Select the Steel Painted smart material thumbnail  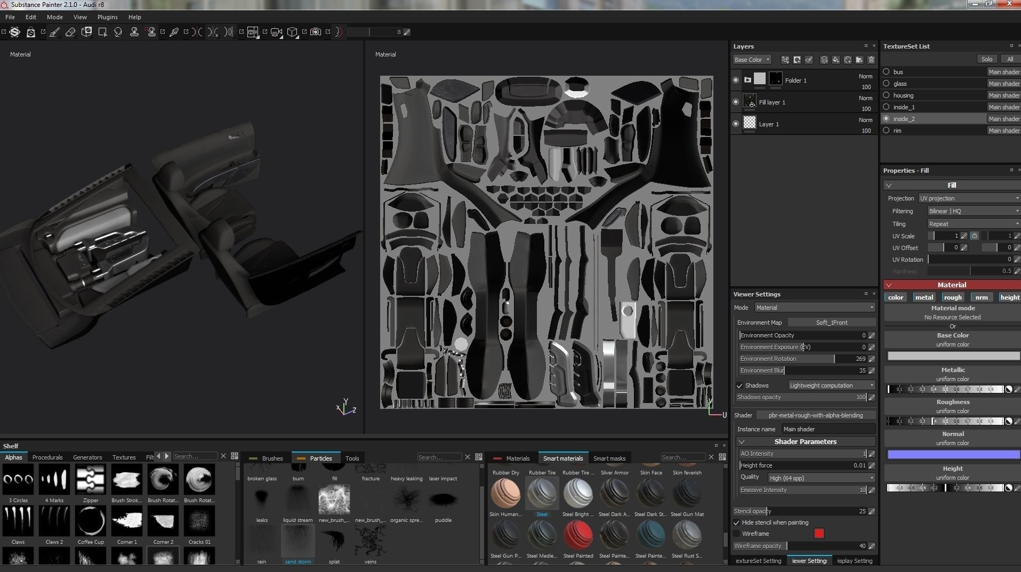578,535
